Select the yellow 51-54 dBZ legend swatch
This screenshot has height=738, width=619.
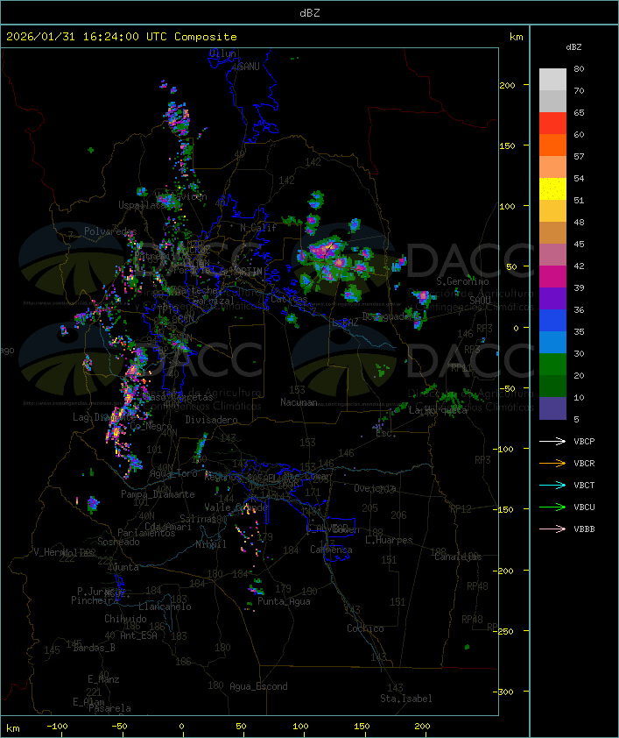click(552, 189)
